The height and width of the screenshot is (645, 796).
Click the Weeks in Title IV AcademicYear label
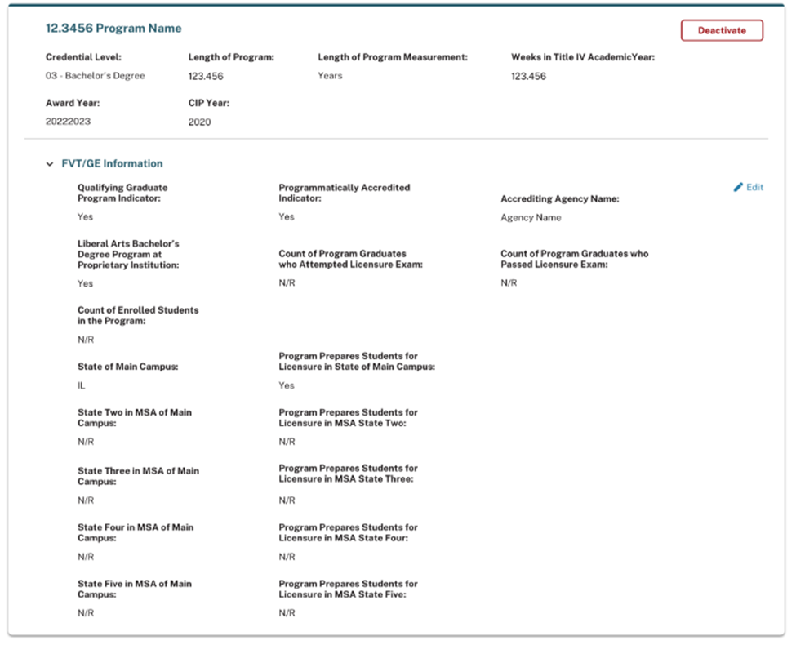click(x=583, y=57)
